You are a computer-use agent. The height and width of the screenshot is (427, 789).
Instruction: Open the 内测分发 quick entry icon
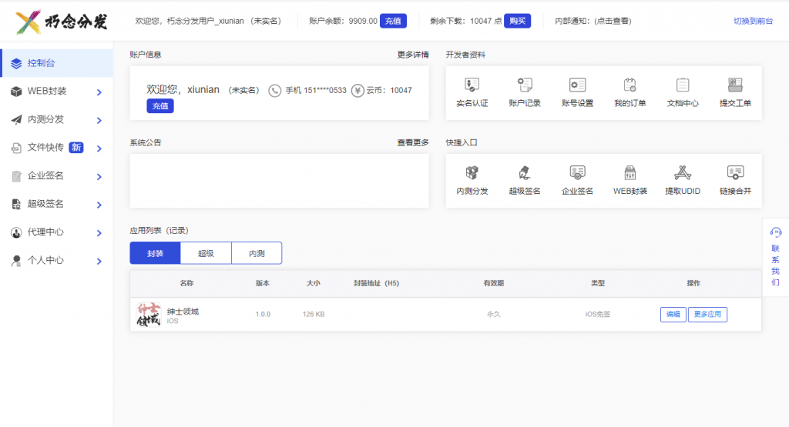[x=472, y=173]
